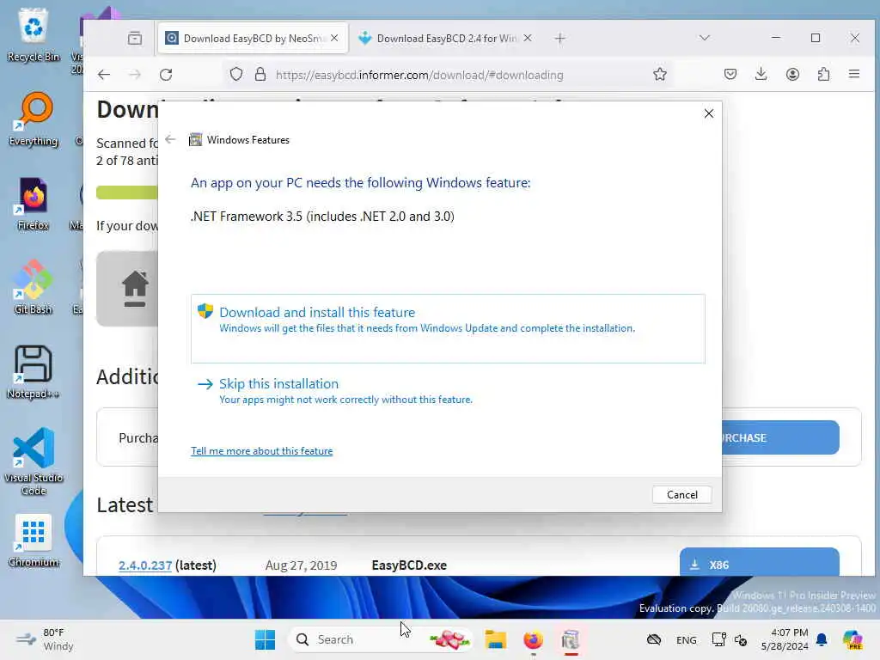Open the Firefox application hamburger menu

[x=854, y=74]
